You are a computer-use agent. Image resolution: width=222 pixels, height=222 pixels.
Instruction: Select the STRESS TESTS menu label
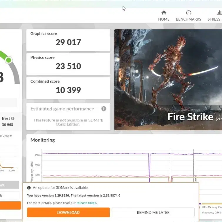[x=215, y=19]
